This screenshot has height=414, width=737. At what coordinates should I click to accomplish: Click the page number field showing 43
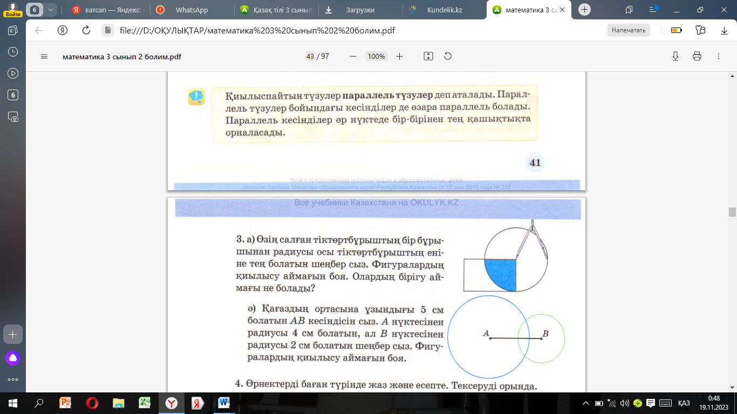[310, 56]
